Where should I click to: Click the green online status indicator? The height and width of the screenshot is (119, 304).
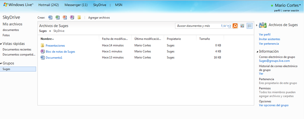(x=272, y=6)
